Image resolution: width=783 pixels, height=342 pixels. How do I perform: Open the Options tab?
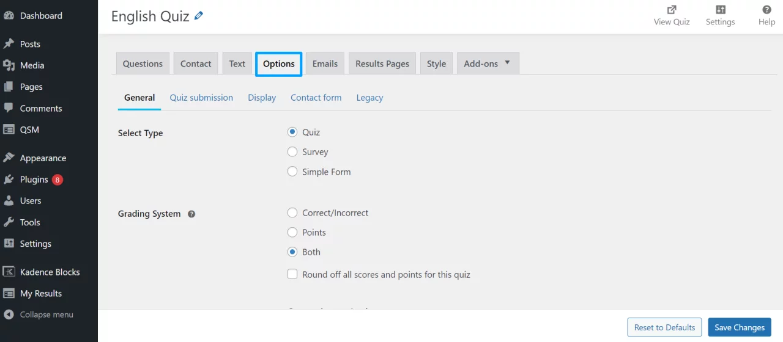pyautogui.click(x=279, y=64)
